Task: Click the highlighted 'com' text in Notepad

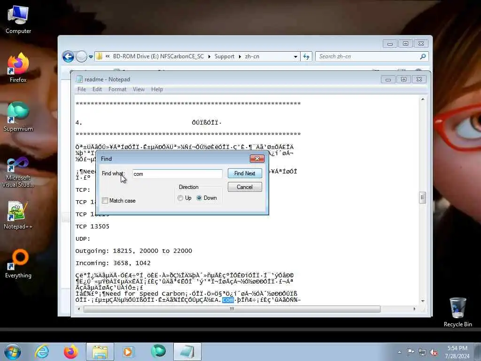Action: 228,300
